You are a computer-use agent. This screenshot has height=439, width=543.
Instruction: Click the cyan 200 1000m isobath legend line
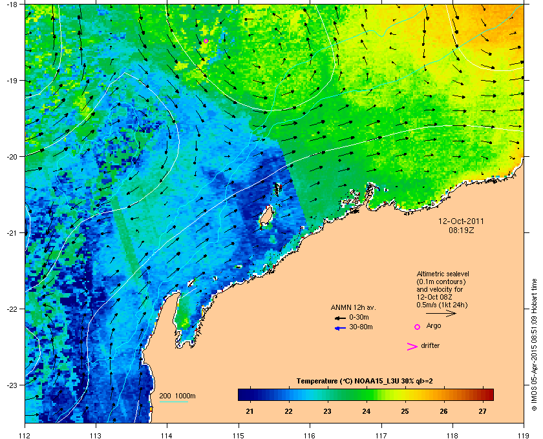coord(173,402)
